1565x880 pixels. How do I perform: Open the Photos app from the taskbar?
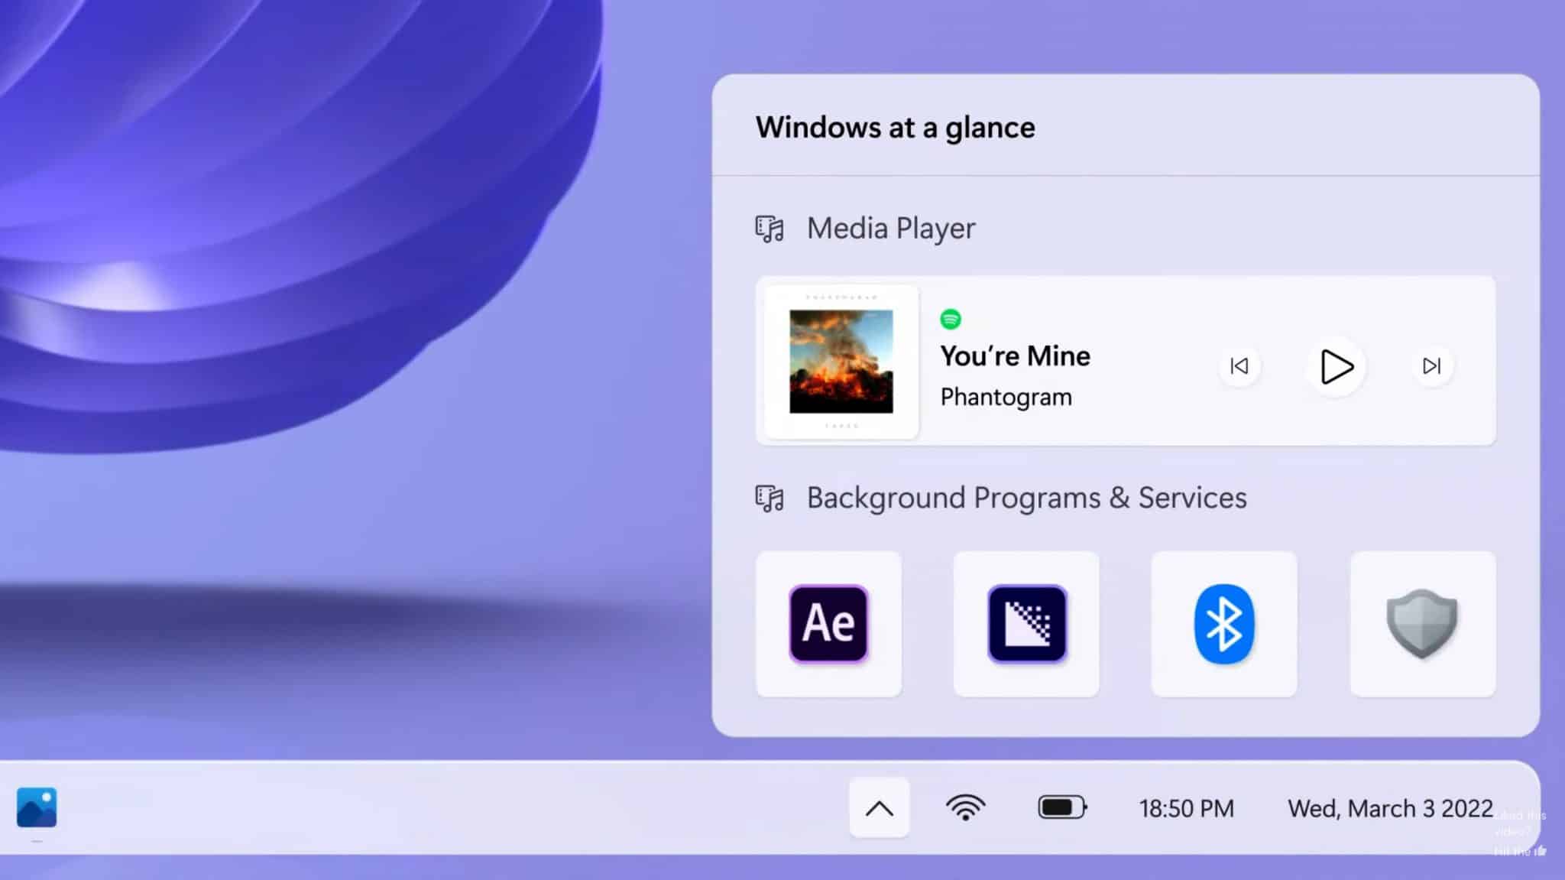pos(36,807)
